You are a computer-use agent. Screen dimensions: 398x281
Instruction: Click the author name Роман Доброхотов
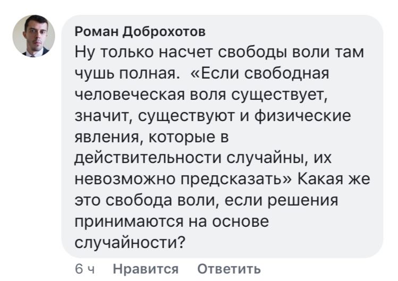coord(140,31)
